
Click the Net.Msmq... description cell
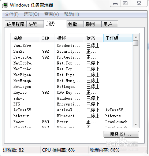click(68, 81)
